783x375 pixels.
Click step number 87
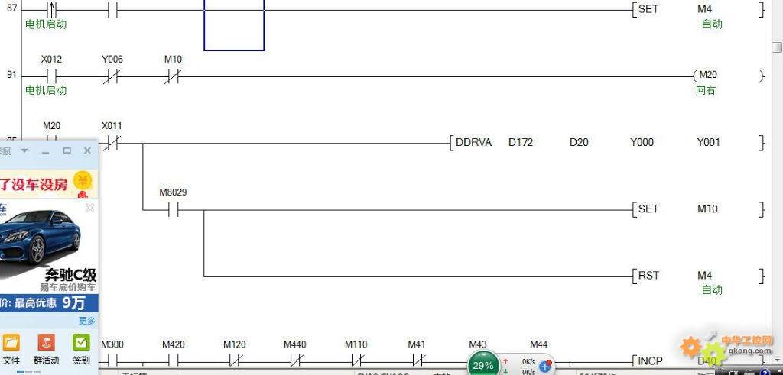point(11,8)
